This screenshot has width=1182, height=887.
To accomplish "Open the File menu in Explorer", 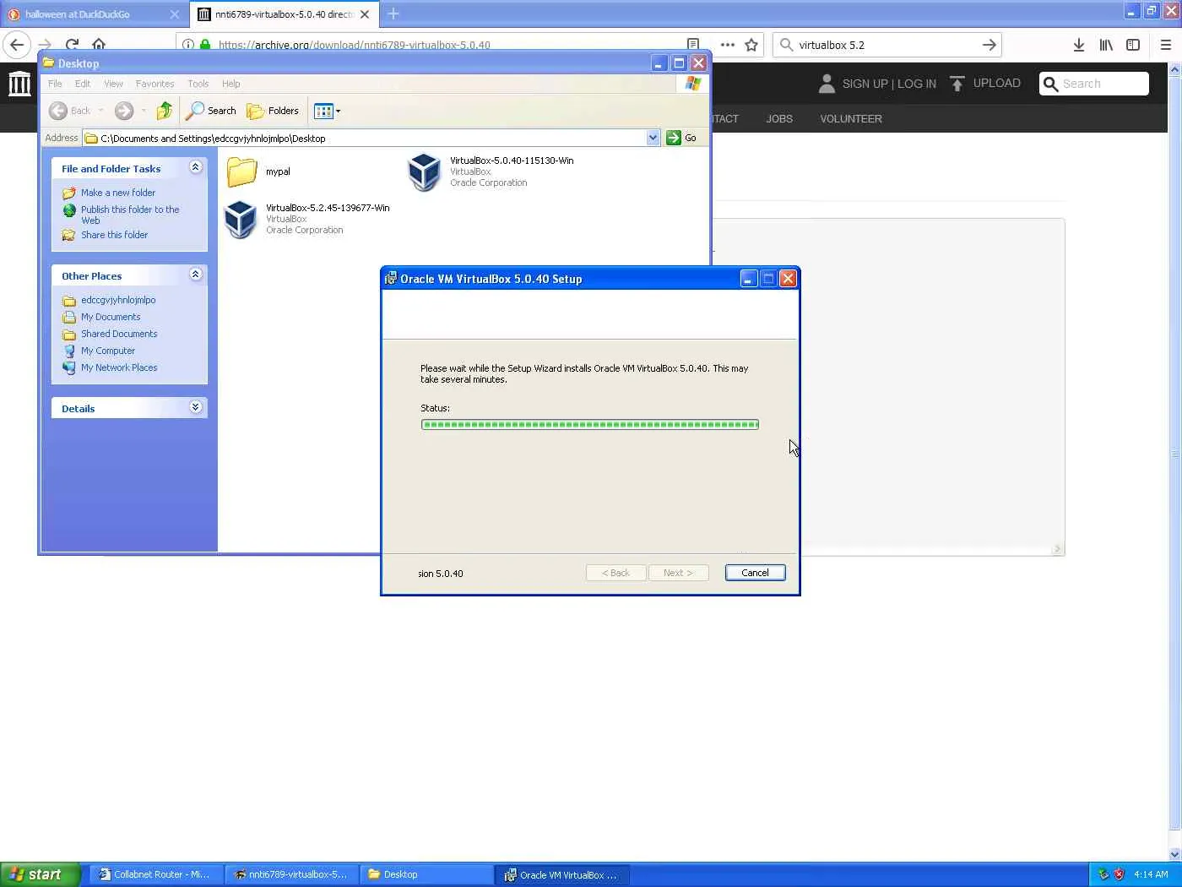I will point(55,84).
